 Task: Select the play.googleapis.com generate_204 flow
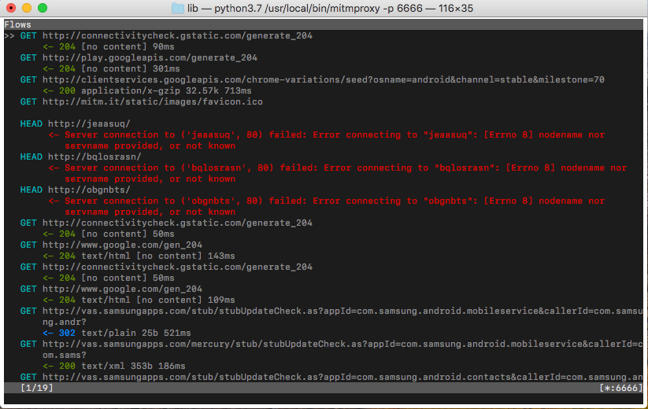click(x=139, y=57)
